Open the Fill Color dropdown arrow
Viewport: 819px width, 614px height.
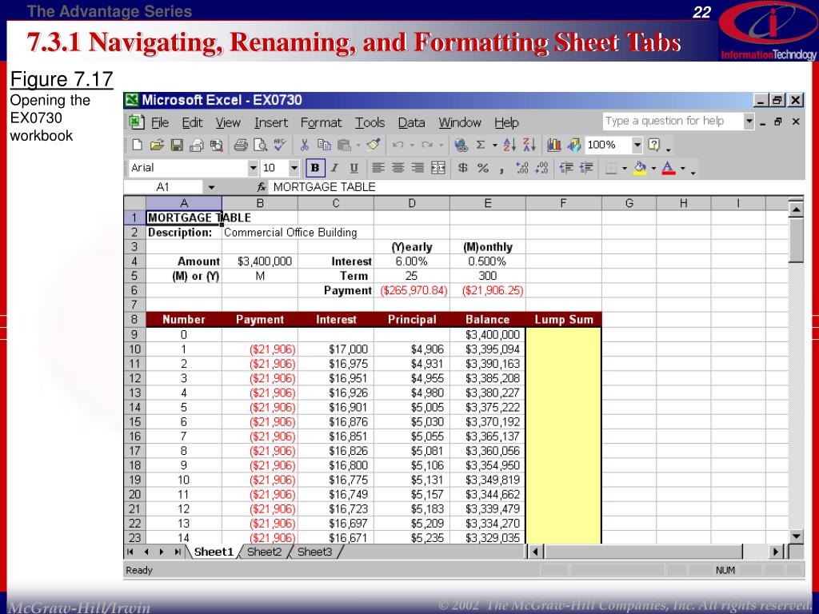point(653,168)
